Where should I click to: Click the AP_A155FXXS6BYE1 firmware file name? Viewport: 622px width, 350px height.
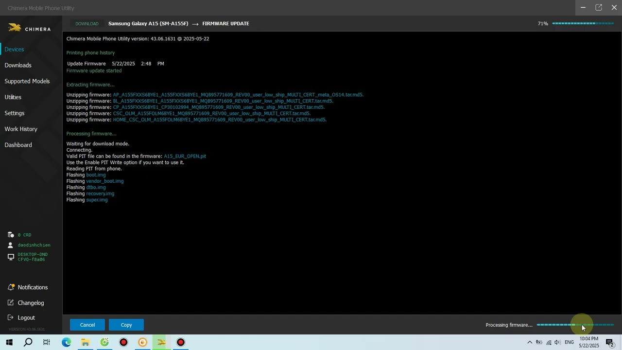click(x=238, y=95)
